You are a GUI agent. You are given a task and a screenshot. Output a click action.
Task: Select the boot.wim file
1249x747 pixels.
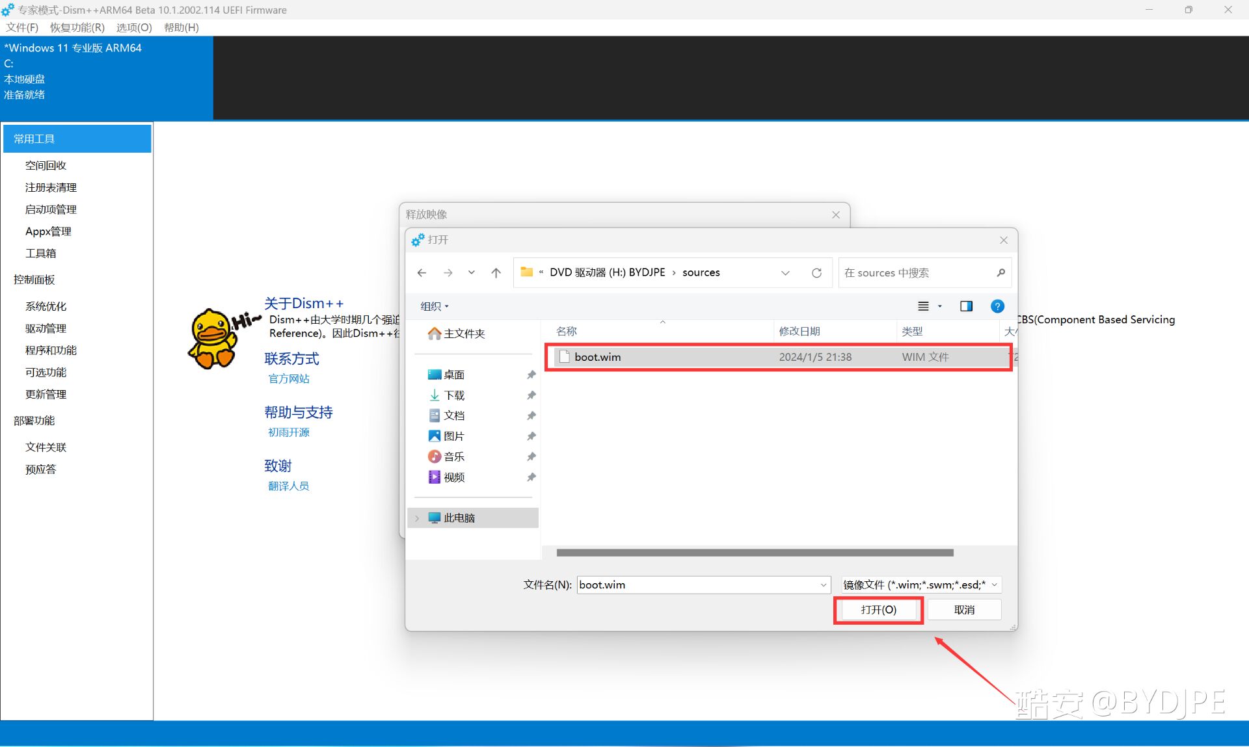point(597,357)
